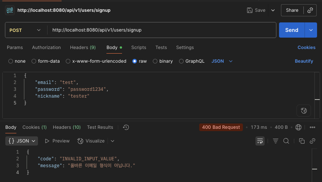The image size is (322, 182).
Task: Click the Preview button
Action: [x=57, y=141]
